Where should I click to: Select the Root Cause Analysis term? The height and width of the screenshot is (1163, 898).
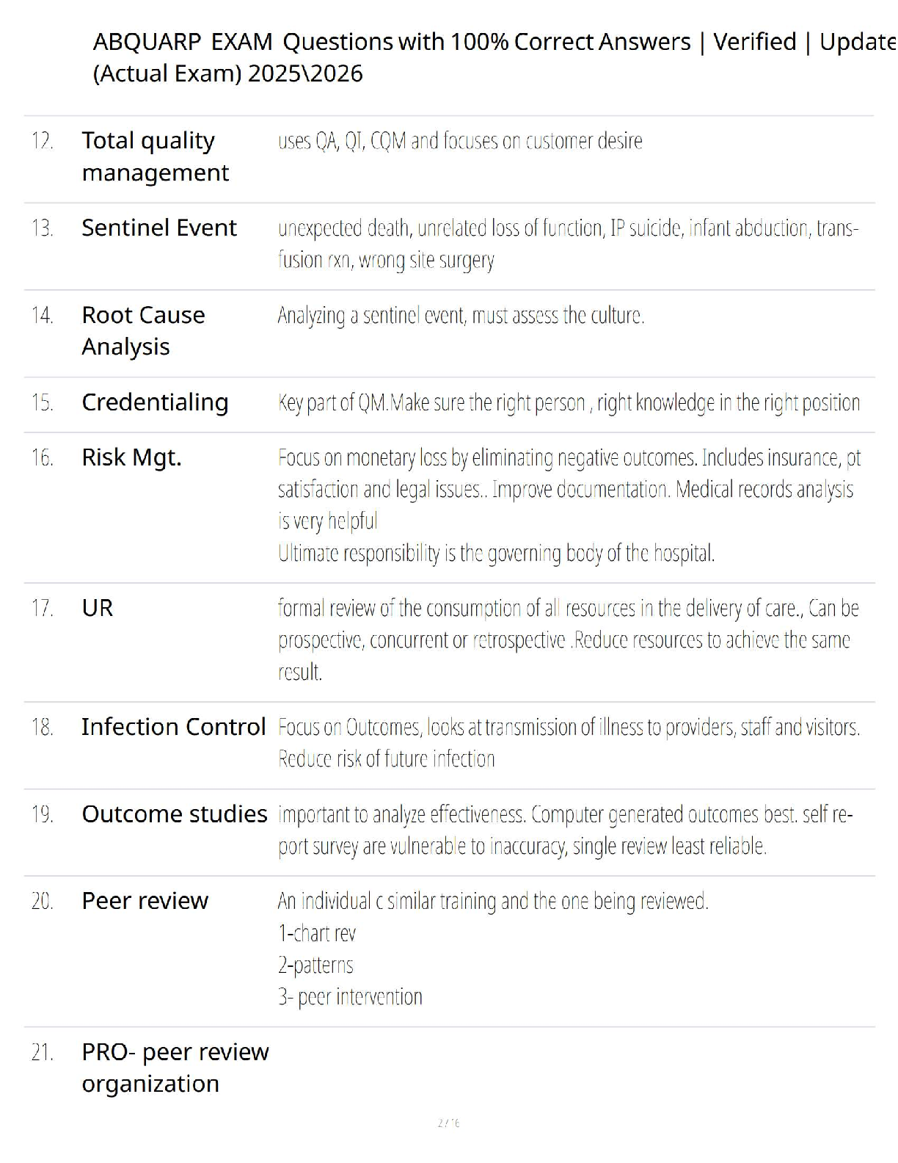click(x=143, y=330)
